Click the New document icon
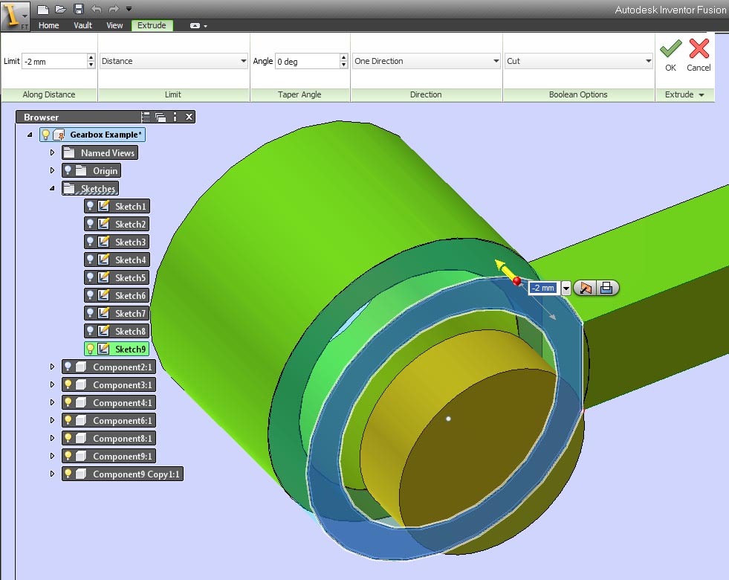The height and width of the screenshot is (580, 729). coord(43,9)
